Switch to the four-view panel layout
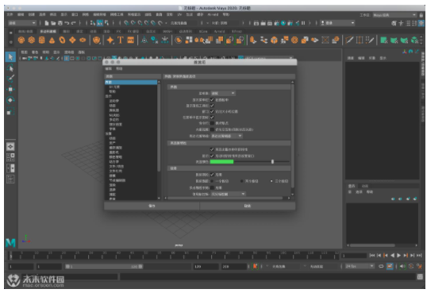Viewport: 427px width, 293px height. tap(10, 157)
